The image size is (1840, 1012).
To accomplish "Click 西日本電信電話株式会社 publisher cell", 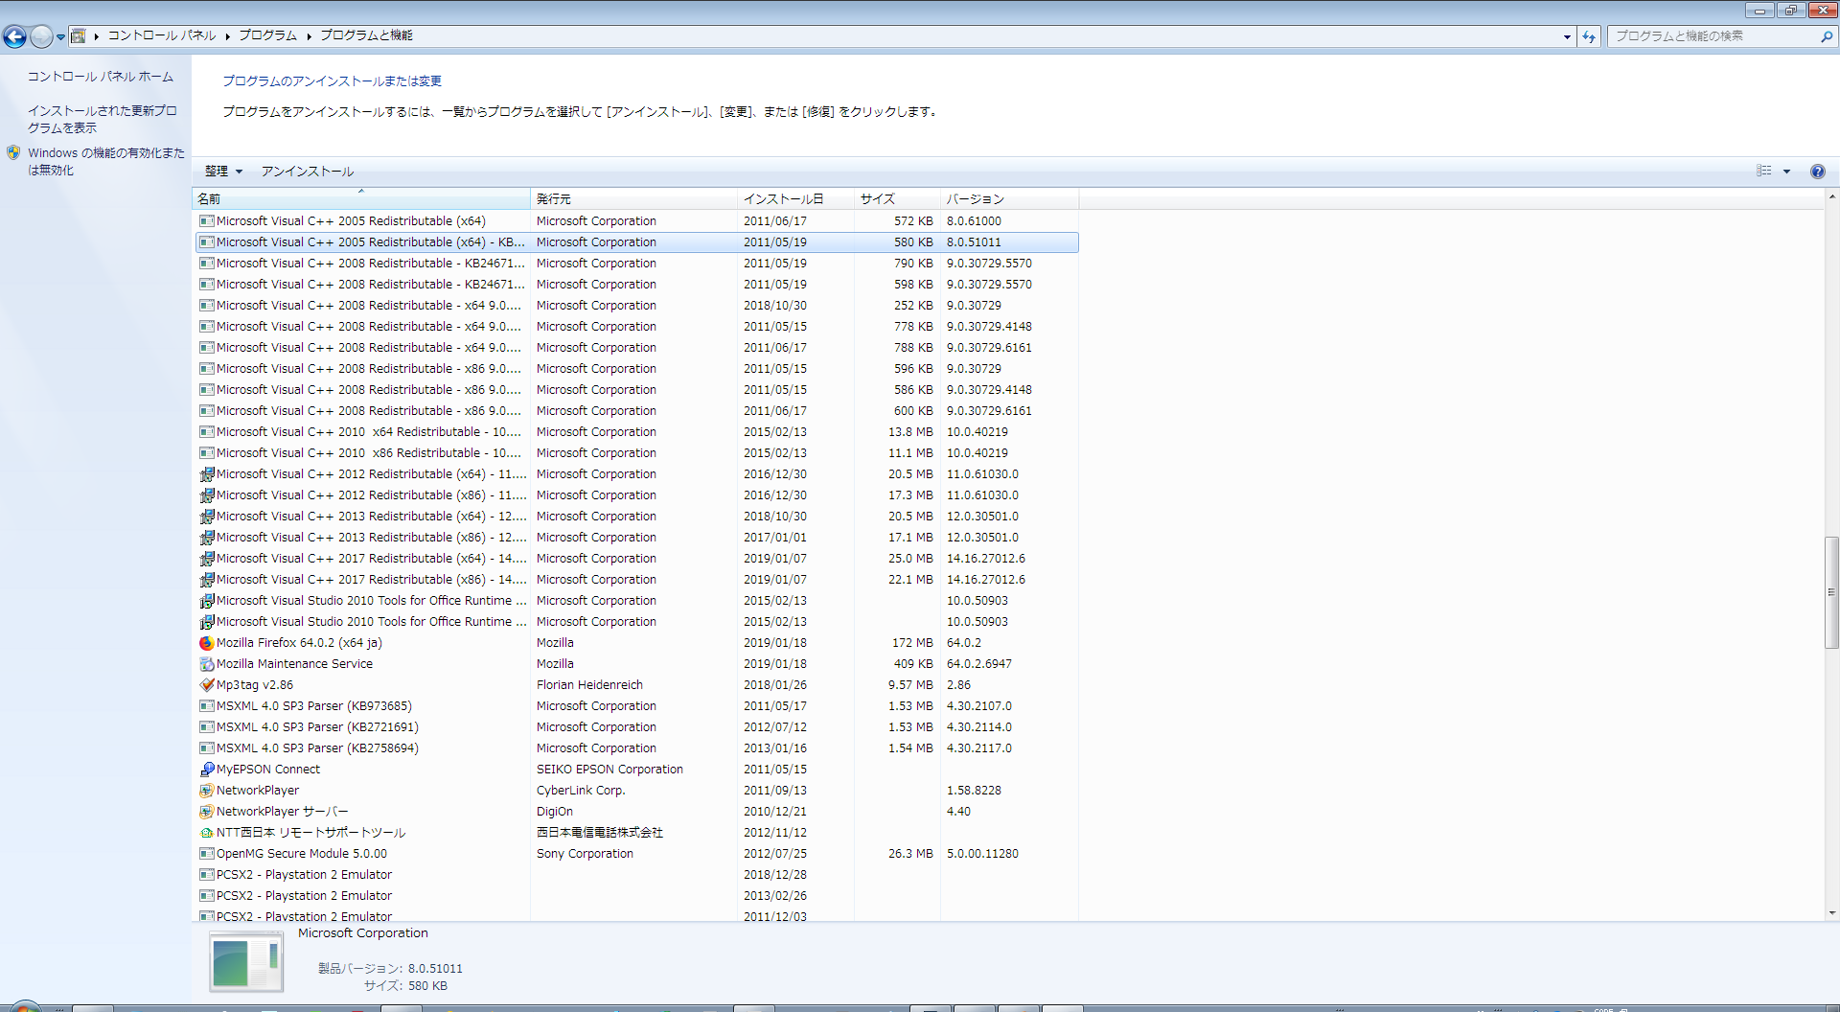I will tap(600, 833).
